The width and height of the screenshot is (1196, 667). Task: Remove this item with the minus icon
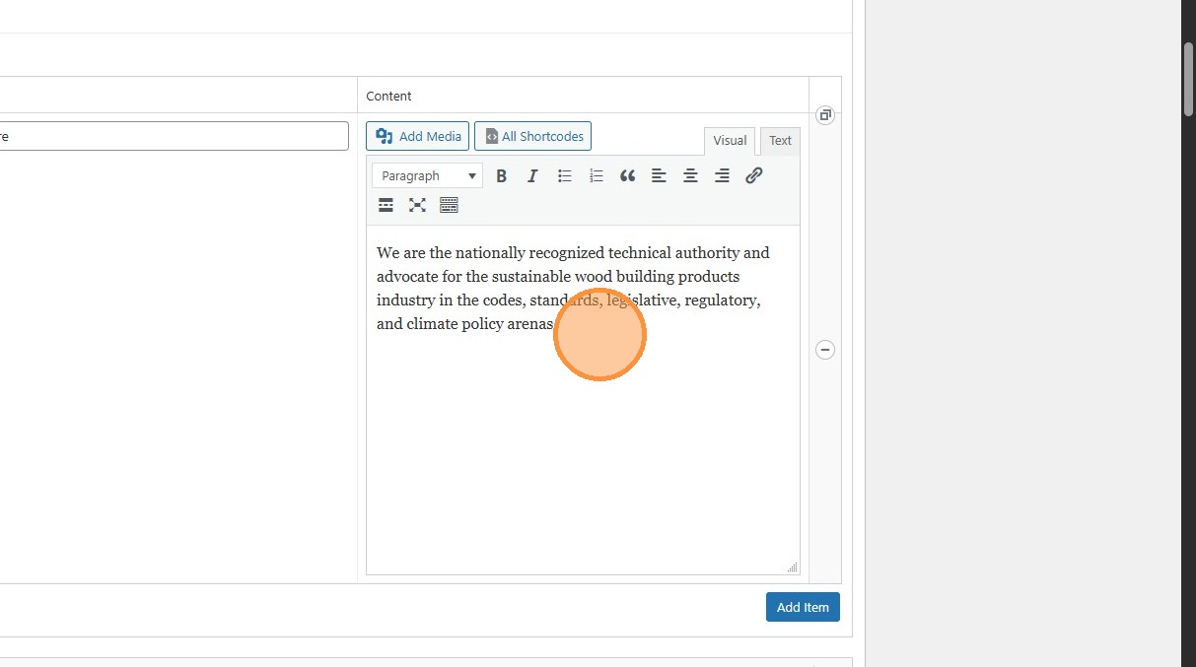pos(825,350)
